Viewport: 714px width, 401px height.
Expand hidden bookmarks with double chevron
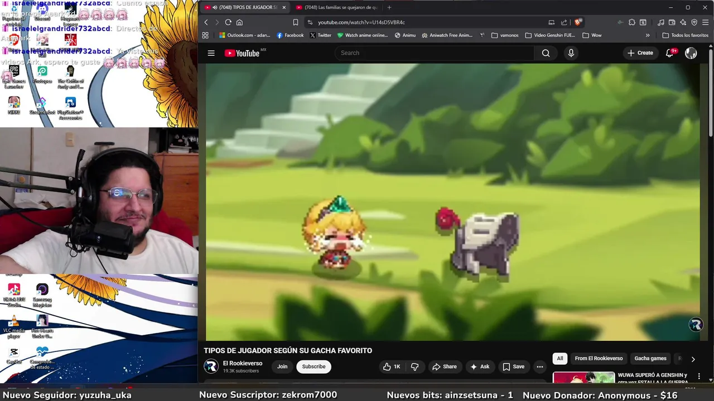click(x=648, y=35)
